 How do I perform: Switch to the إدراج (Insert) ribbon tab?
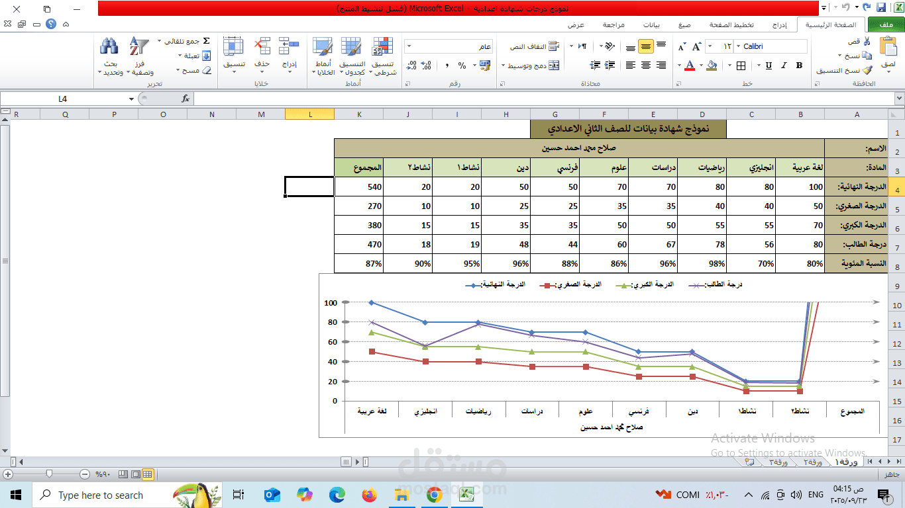(x=780, y=24)
